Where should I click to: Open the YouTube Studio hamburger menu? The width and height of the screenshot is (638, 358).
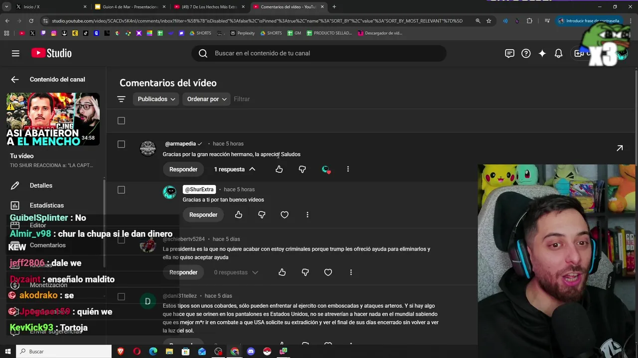click(15, 53)
